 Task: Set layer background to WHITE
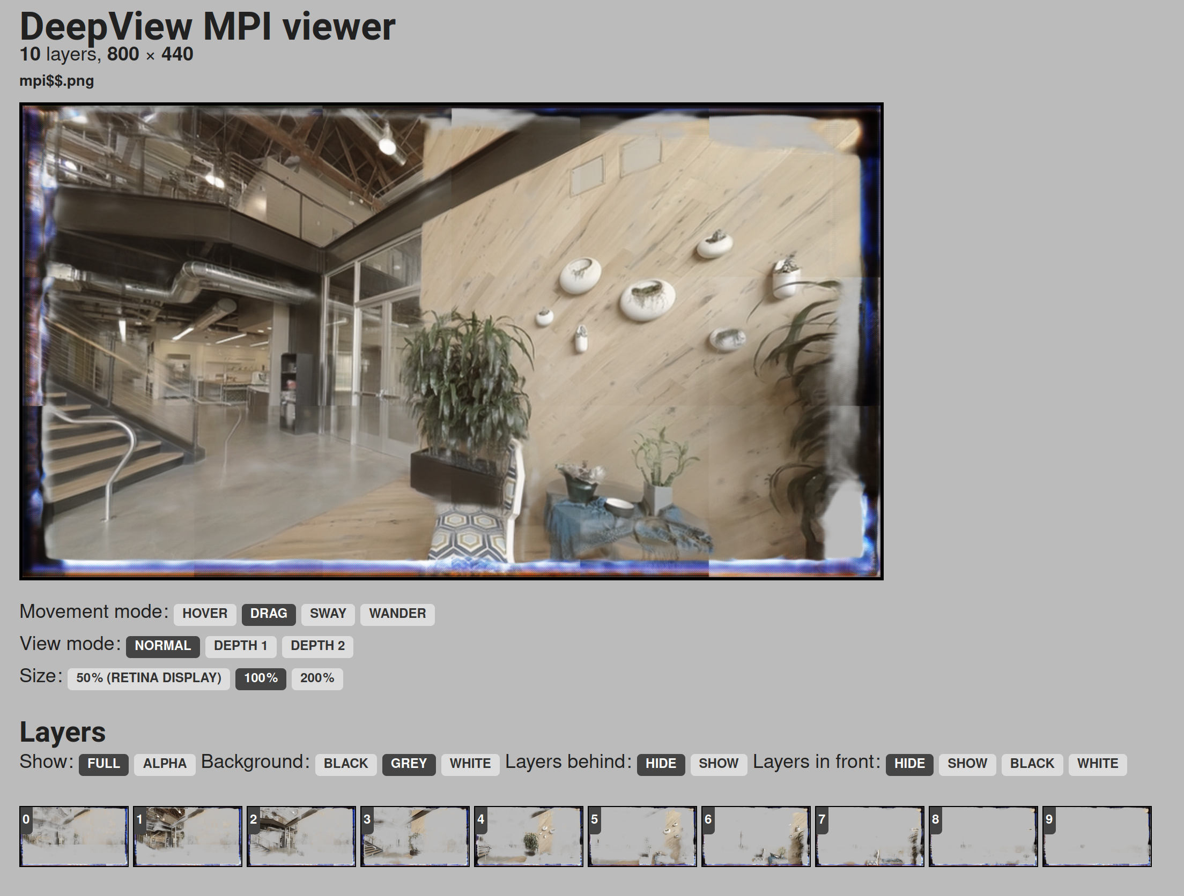[x=470, y=764]
